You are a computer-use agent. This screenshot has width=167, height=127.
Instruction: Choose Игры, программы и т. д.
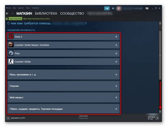pyautogui.click(x=63, y=75)
